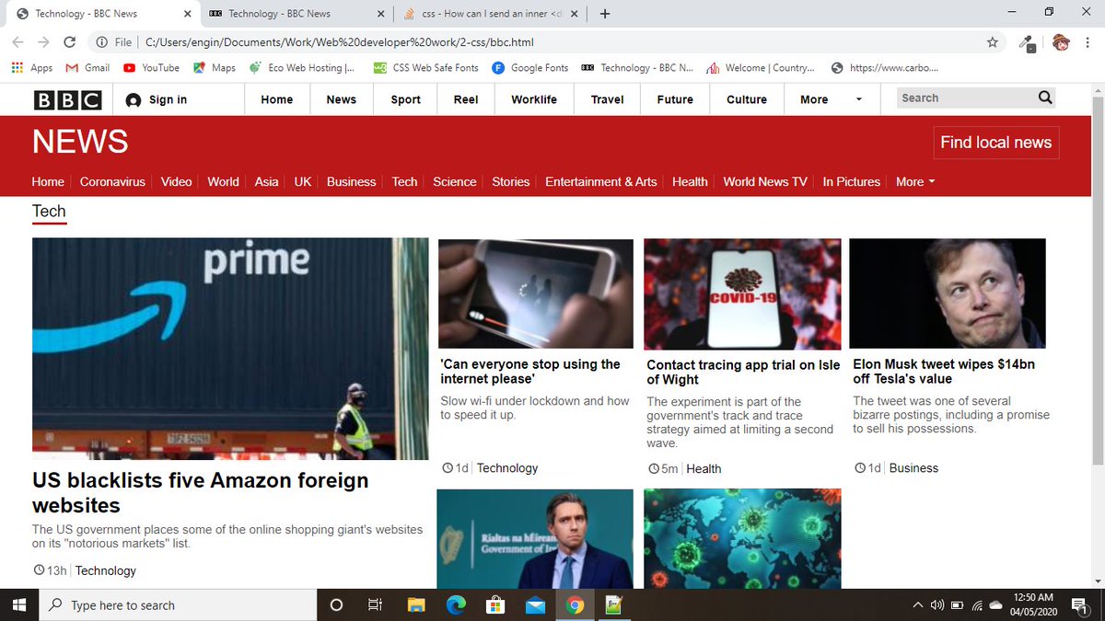
Task: Open the YouTube bookmark
Action: 151,67
